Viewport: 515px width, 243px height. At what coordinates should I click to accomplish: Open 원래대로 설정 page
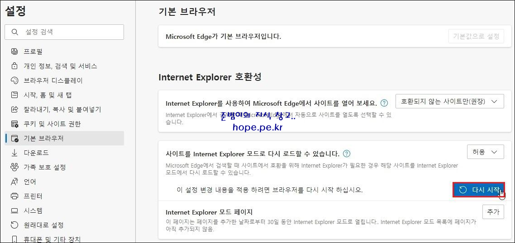[64, 225]
